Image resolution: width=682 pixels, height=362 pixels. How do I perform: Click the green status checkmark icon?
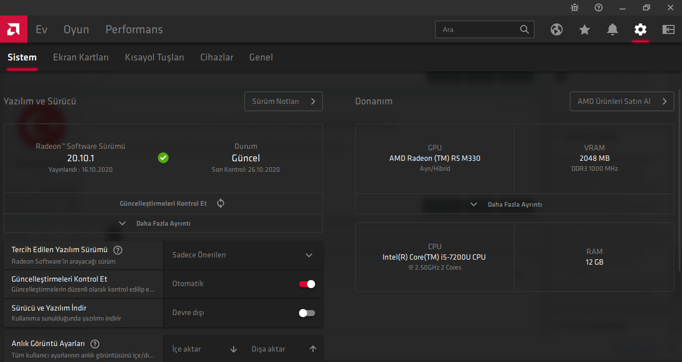pyautogui.click(x=163, y=158)
